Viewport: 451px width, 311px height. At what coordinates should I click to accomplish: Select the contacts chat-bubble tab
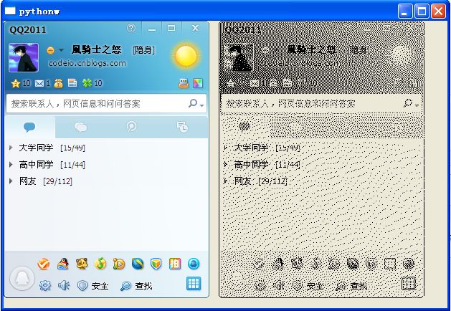(x=29, y=127)
